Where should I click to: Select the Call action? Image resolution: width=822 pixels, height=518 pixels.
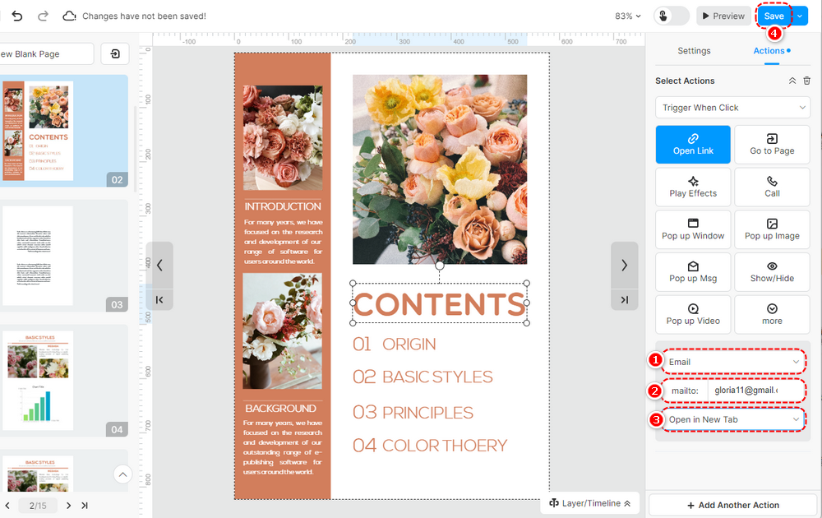[x=772, y=187]
